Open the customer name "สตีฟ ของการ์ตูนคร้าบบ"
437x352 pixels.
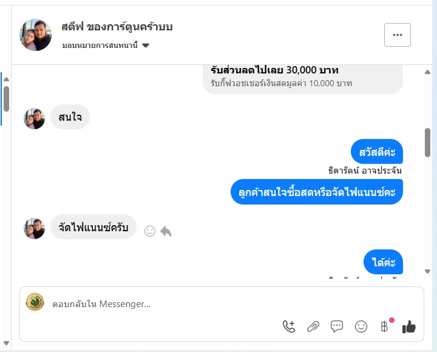[117, 27]
